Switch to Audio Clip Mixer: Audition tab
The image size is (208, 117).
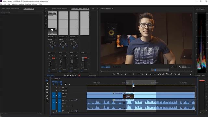click(59, 8)
